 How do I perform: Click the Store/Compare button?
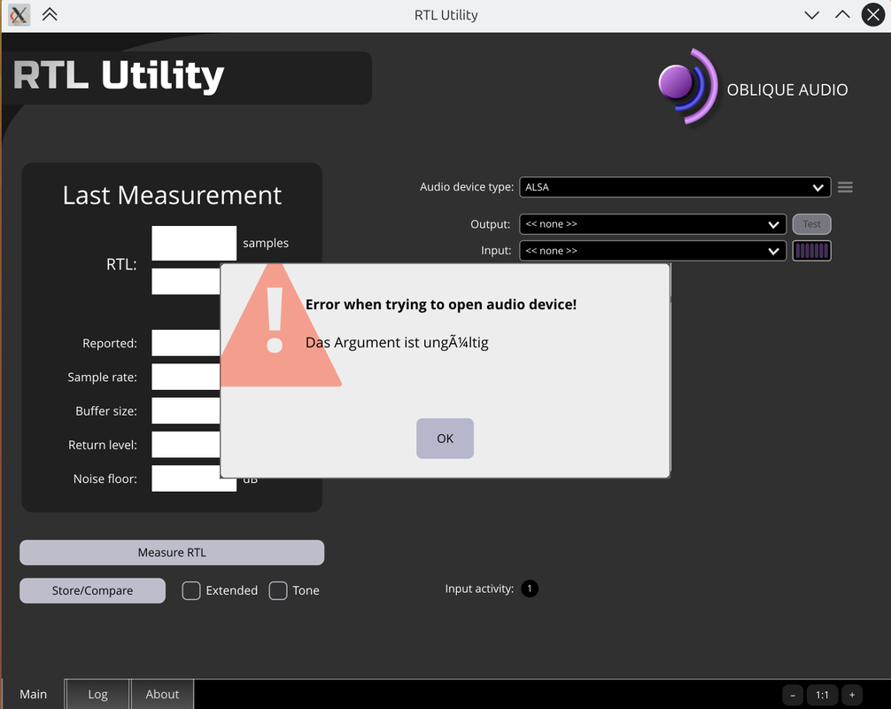point(93,591)
